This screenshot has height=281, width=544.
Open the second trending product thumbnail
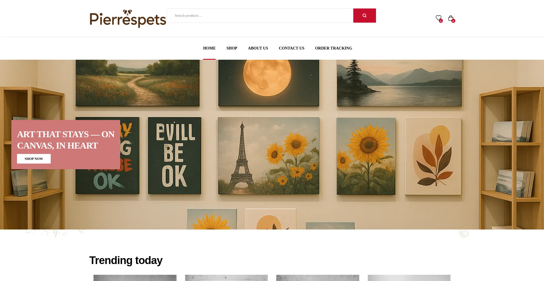pyautogui.click(x=226, y=278)
